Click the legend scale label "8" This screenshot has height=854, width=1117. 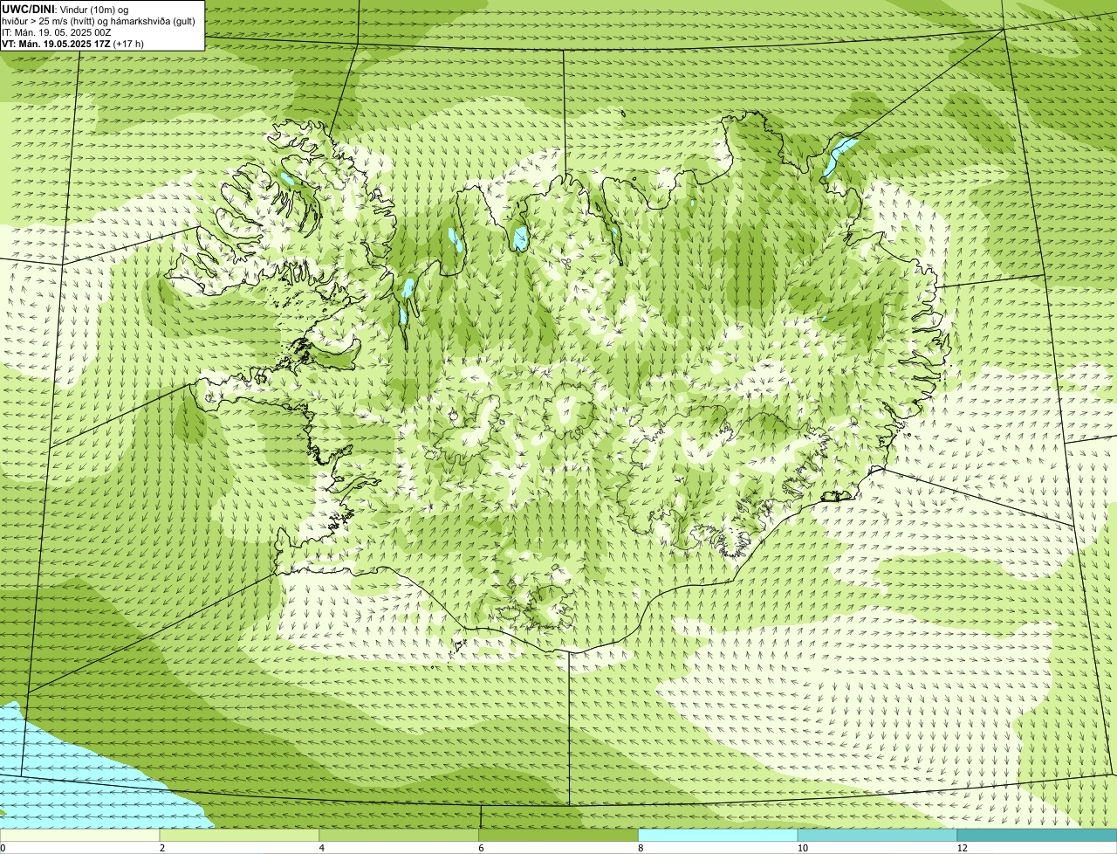(641, 848)
